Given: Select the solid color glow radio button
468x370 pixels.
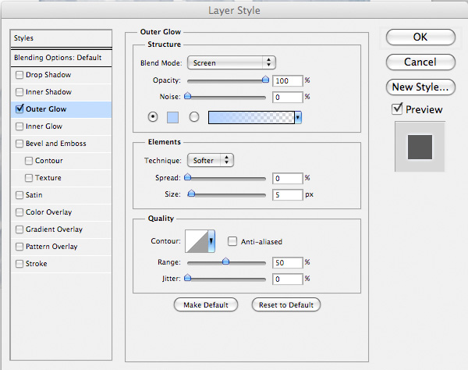Looking at the screenshot, I should [153, 117].
